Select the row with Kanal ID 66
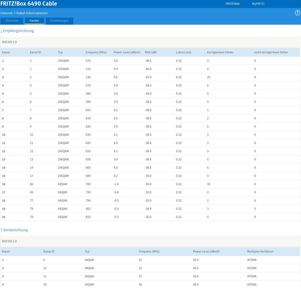The image size is (301, 288). pyautogui.click(x=31, y=184)
